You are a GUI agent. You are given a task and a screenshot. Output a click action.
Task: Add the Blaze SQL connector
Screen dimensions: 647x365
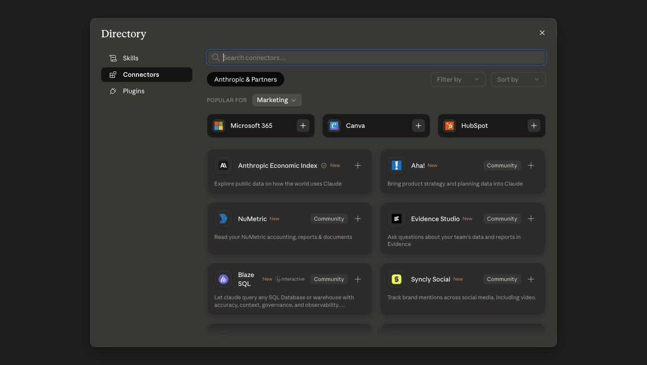point(358,279)
